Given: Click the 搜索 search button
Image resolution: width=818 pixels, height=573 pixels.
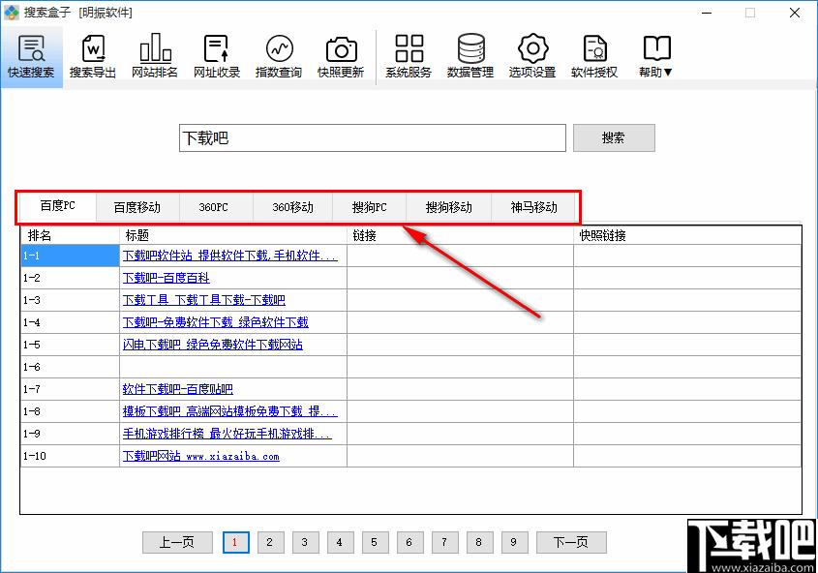Looking at the screenshot, I should click(614, 138).
